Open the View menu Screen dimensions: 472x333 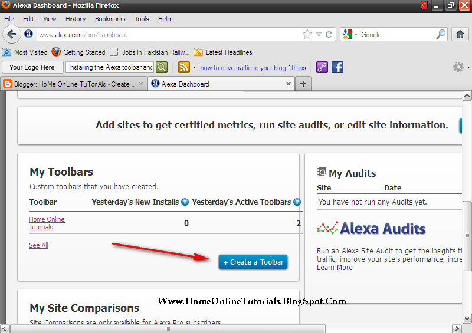(50, 19)
